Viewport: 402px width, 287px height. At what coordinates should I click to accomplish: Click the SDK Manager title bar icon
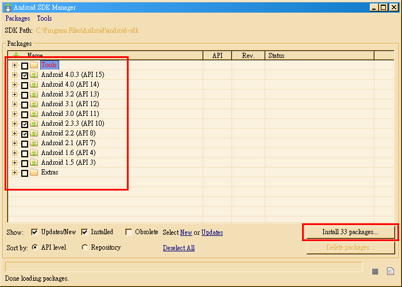(8, 7)
